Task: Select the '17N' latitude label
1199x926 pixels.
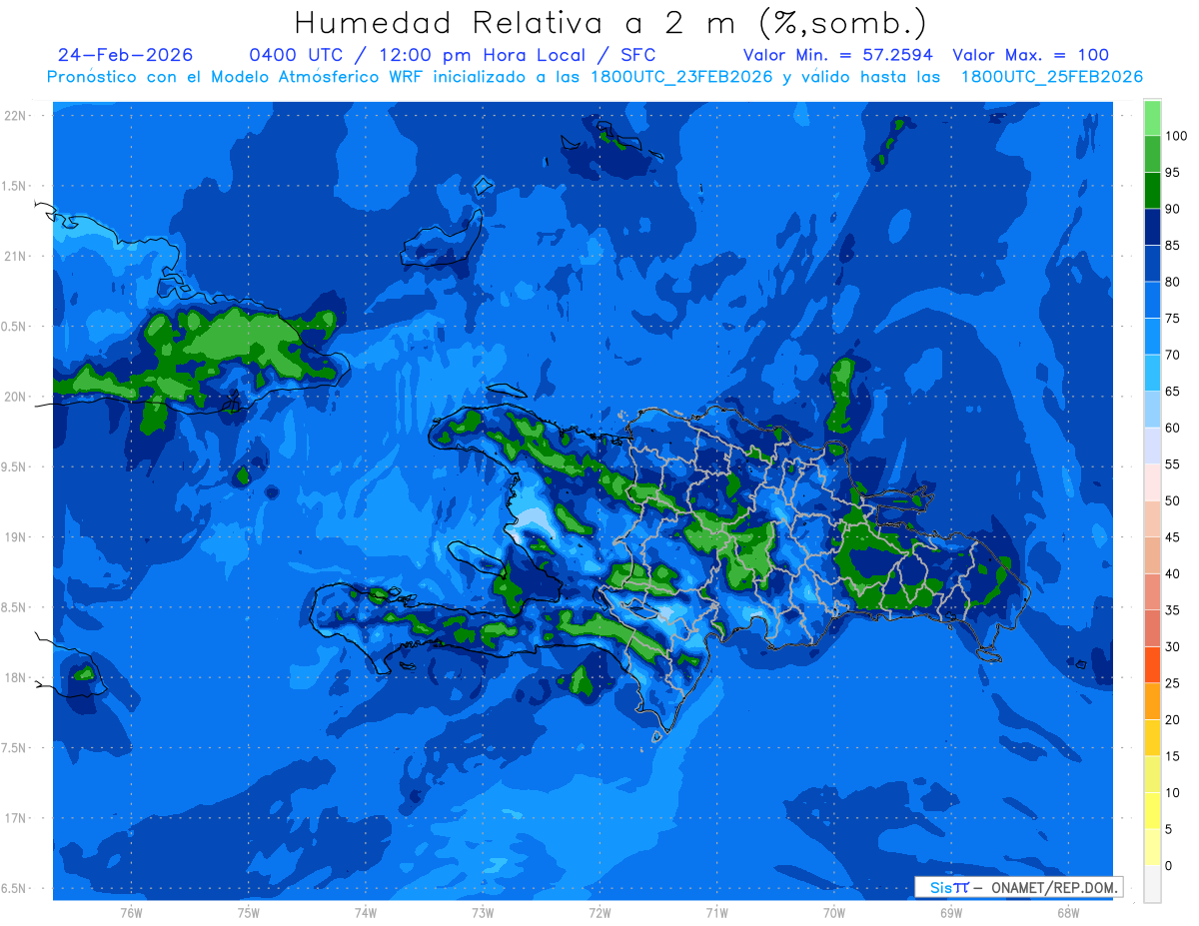Action: point(15,818)
